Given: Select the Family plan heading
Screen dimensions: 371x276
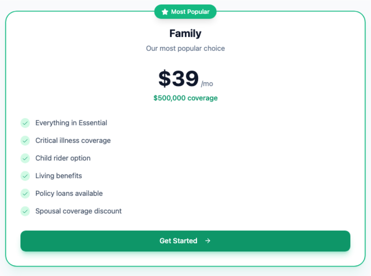Looking at the screenshot, I should pyautogui.click(x=185, y=33).
